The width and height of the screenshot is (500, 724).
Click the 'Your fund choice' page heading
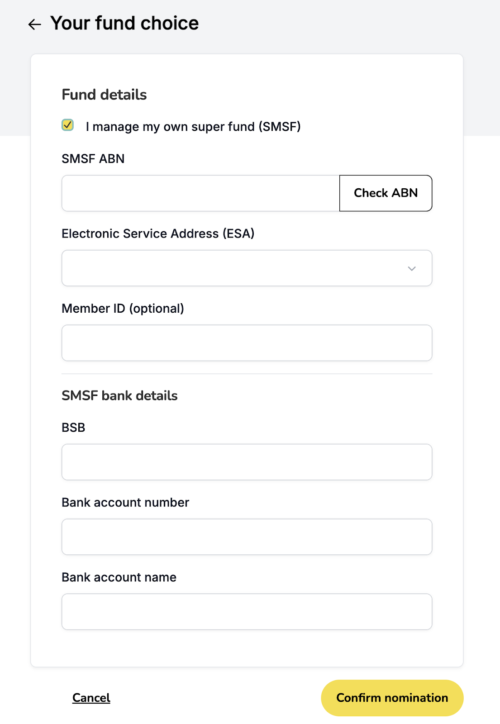pos(124,23)
